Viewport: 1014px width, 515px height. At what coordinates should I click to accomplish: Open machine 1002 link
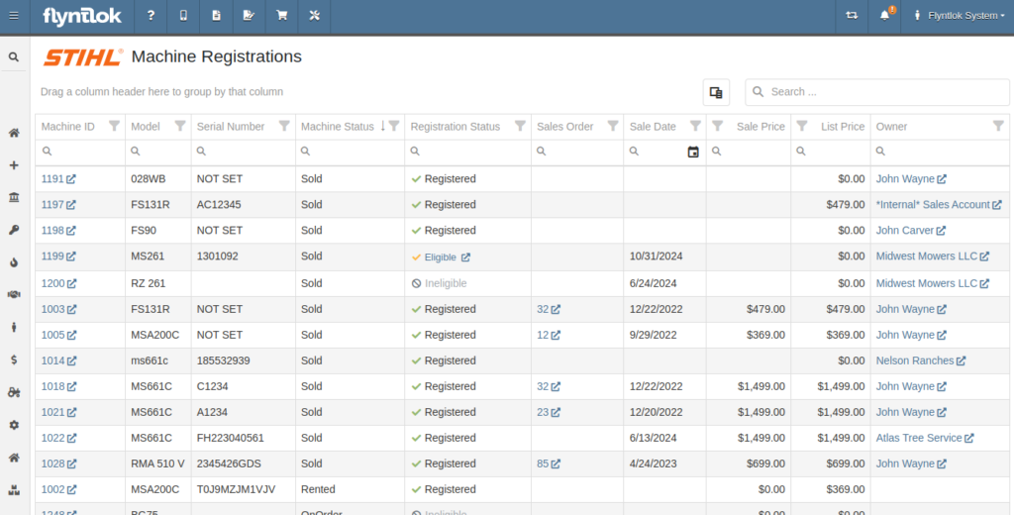[x=58, y=489]
